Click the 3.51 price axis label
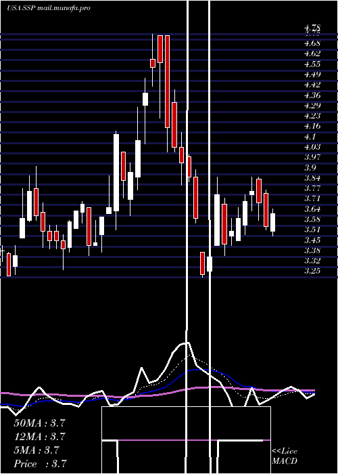The height and width of the screenshot is (474, 338). click(x=312, y=230)
